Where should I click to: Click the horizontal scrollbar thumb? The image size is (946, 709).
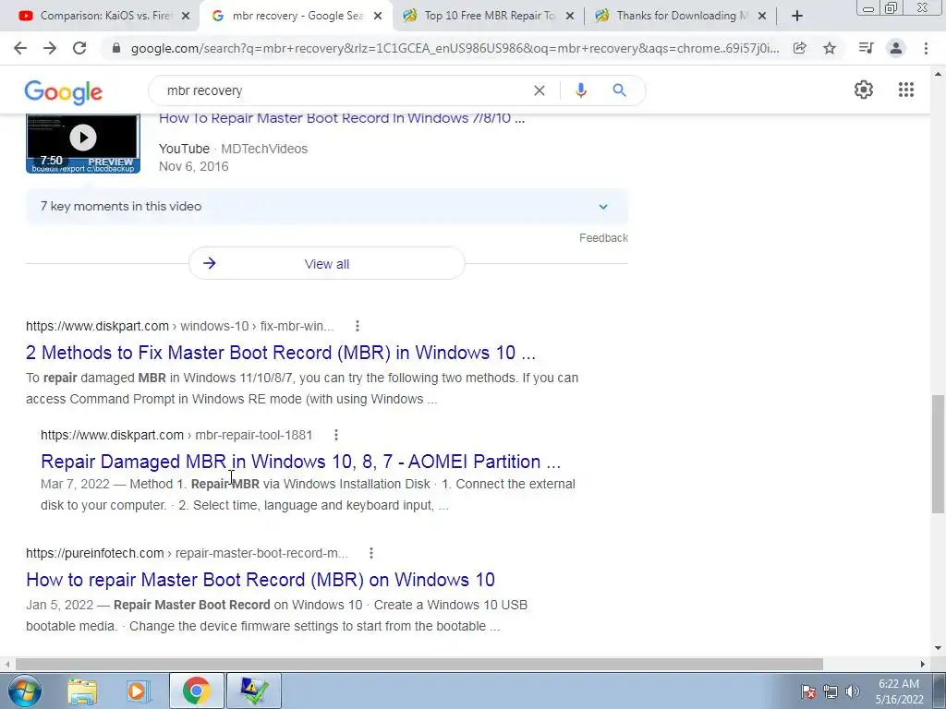pos(418,664)
